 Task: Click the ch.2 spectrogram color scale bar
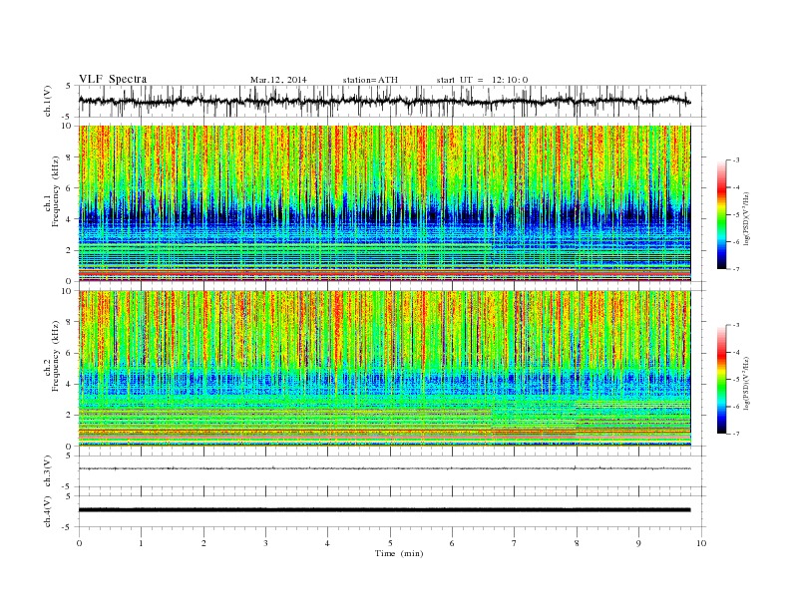tap(721, 379)
